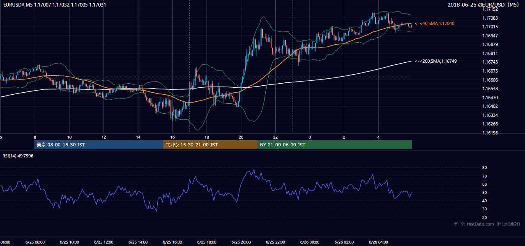The image size is (525, 246).
Task: Click the 6/25 08:00 time label
Action: pyautogui.click(x=35, y=242)
